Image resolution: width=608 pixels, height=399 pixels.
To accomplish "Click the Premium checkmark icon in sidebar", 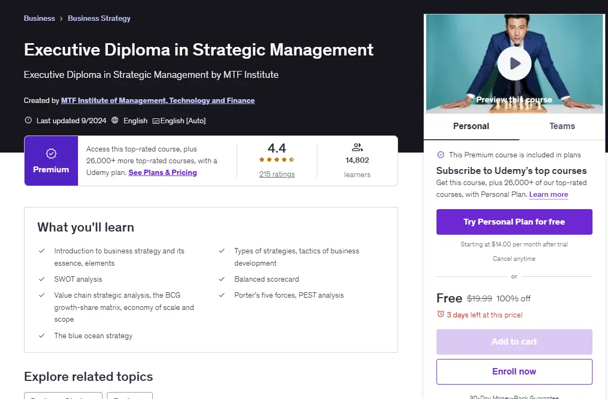I will (440, 155).
